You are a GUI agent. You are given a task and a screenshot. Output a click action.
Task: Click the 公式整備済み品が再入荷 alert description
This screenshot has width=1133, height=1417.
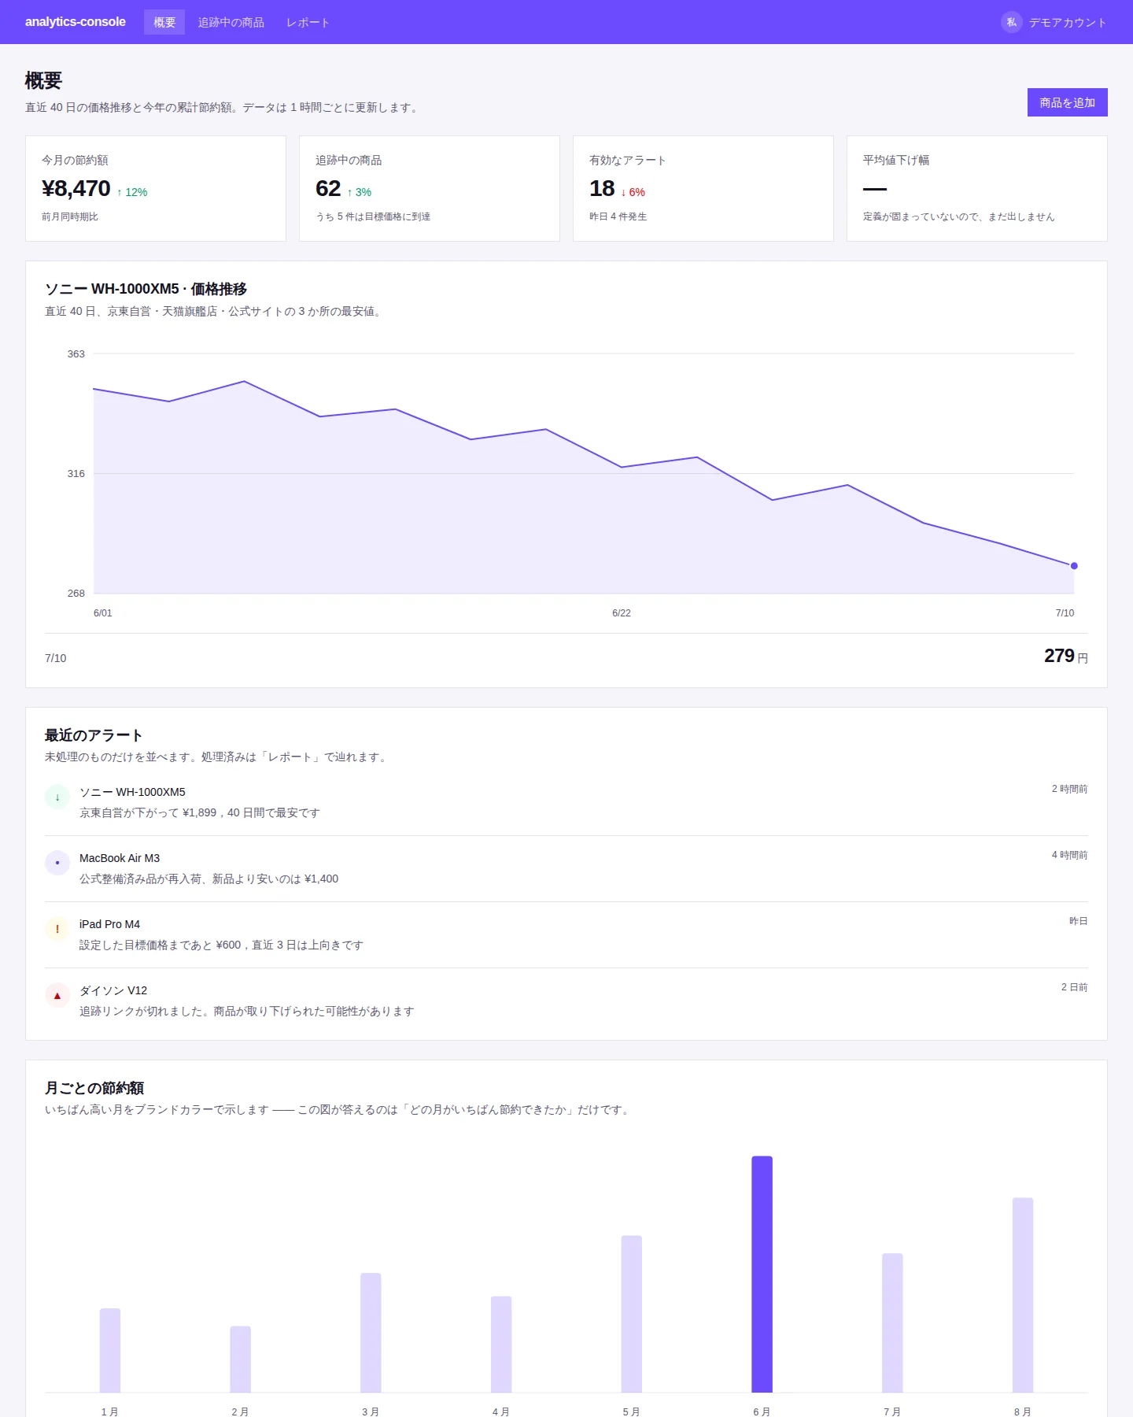[x=209, y=879]
